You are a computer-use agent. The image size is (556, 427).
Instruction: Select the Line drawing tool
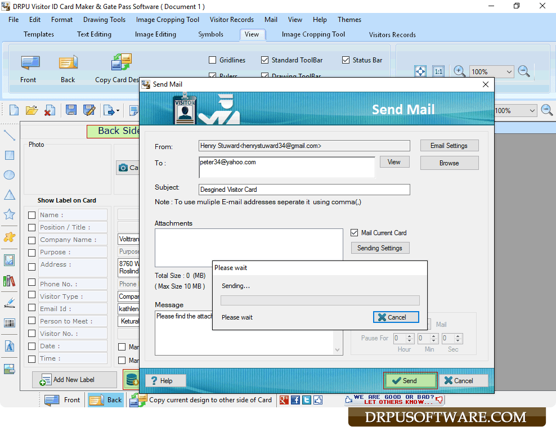[x=8, y=135]
